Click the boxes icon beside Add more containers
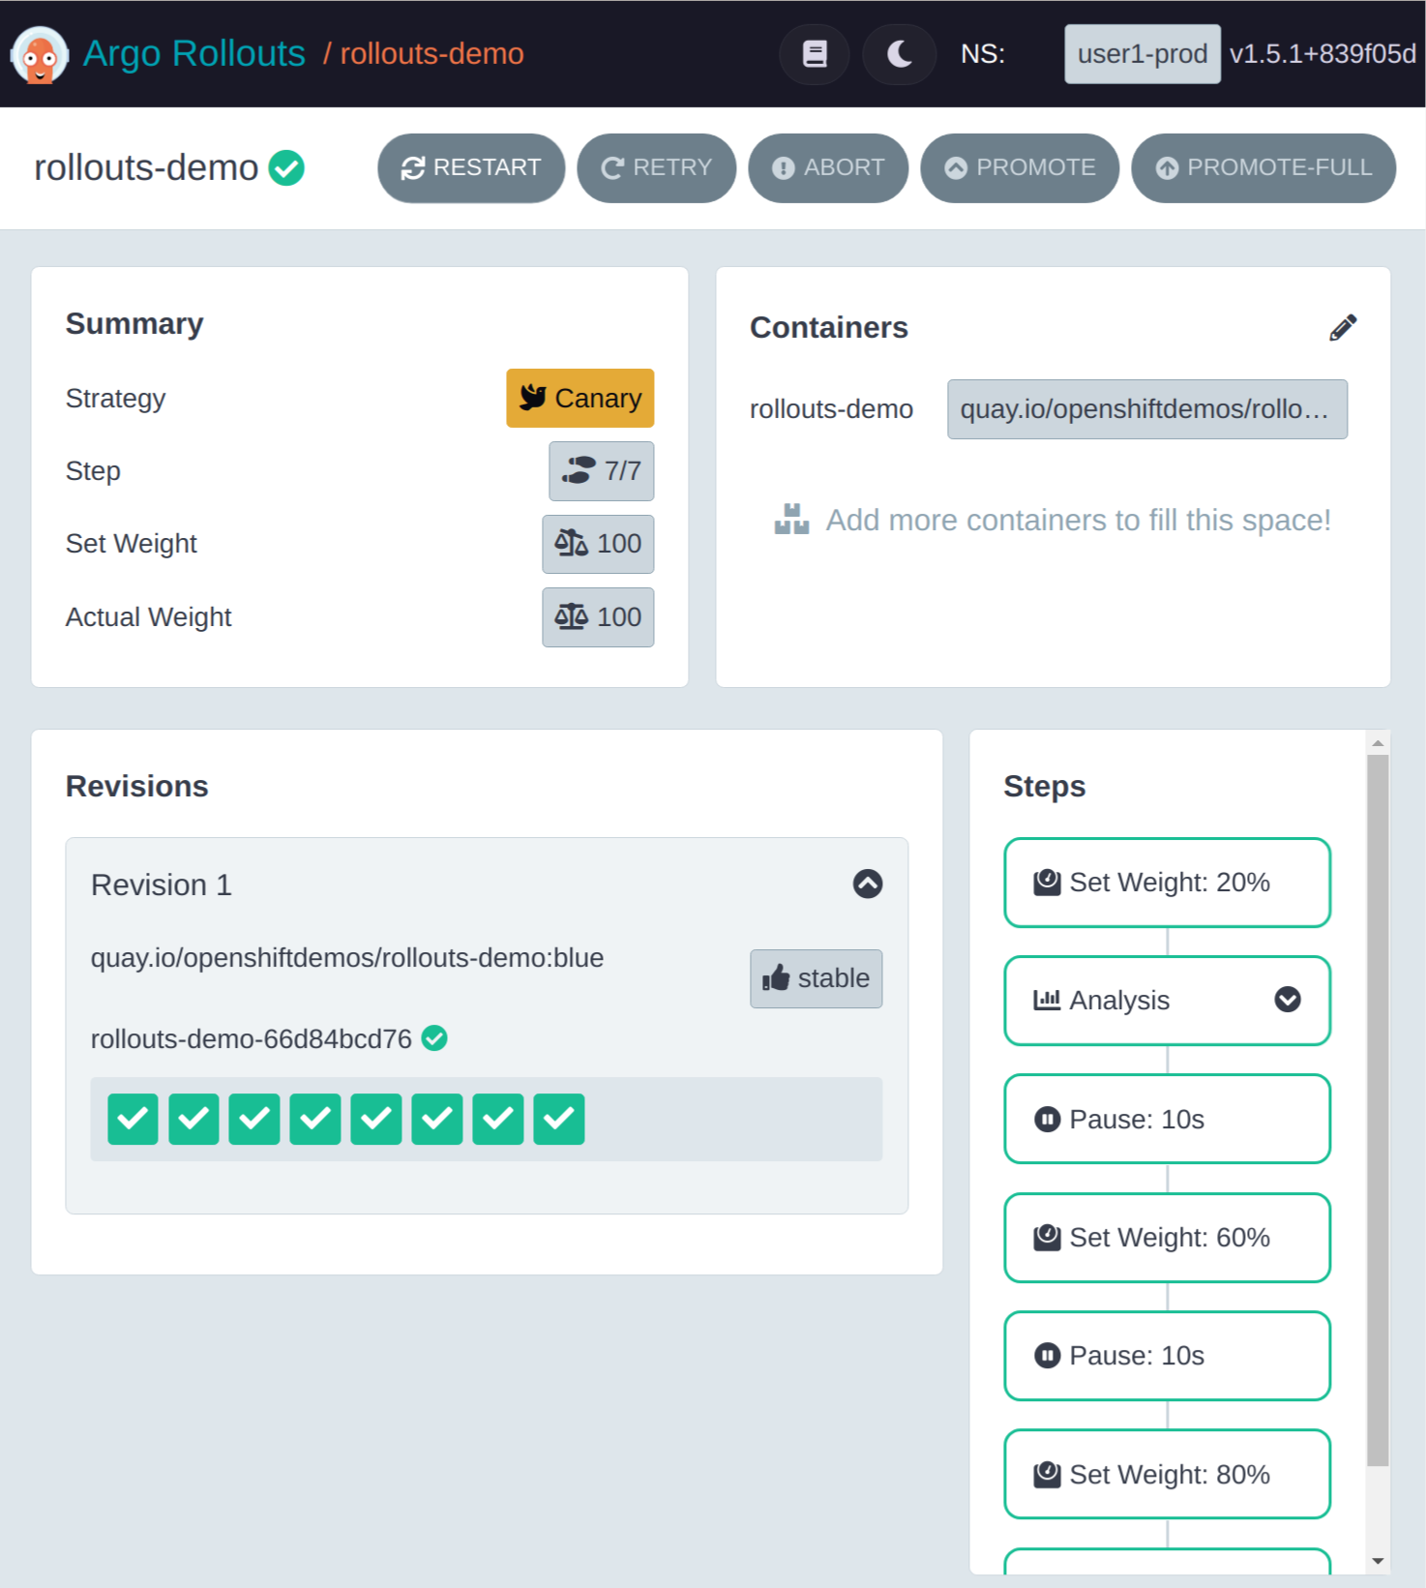Image resolution: width=1426 pixels, height=1588 pixels. point(791,520)
